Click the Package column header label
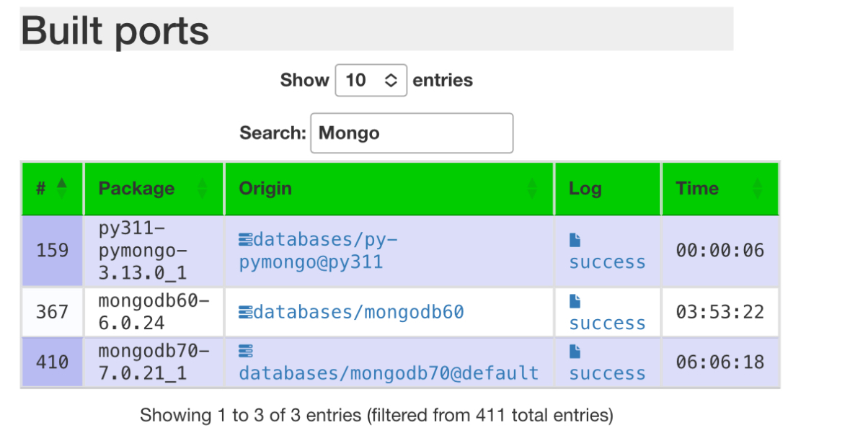This screenshot has height=438, width=850. pyautogui.click(x=136, y=188)
